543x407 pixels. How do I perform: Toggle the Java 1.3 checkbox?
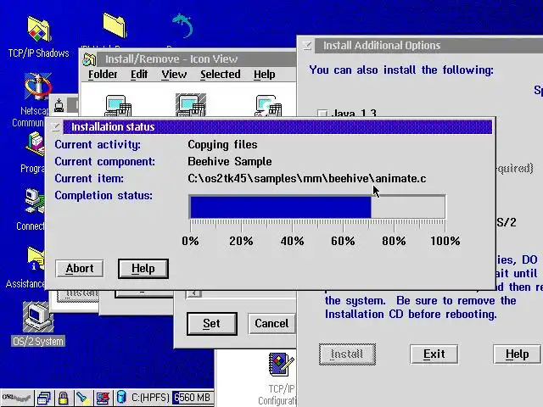tap(322, 113)
